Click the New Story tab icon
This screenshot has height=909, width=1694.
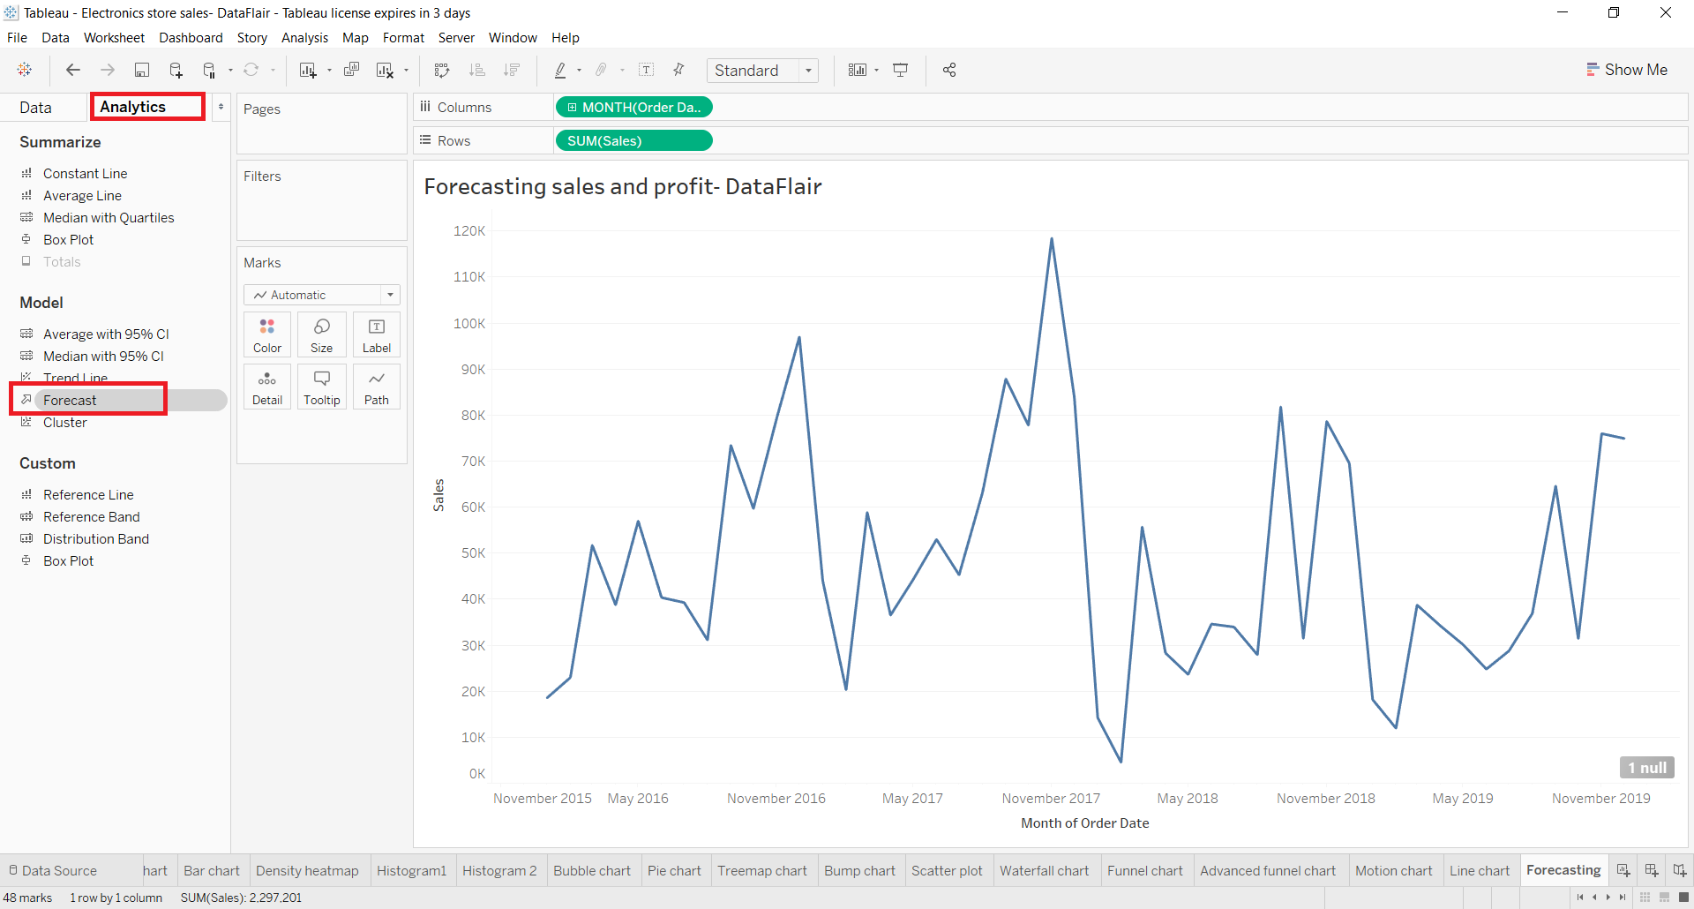[1680, 870]
